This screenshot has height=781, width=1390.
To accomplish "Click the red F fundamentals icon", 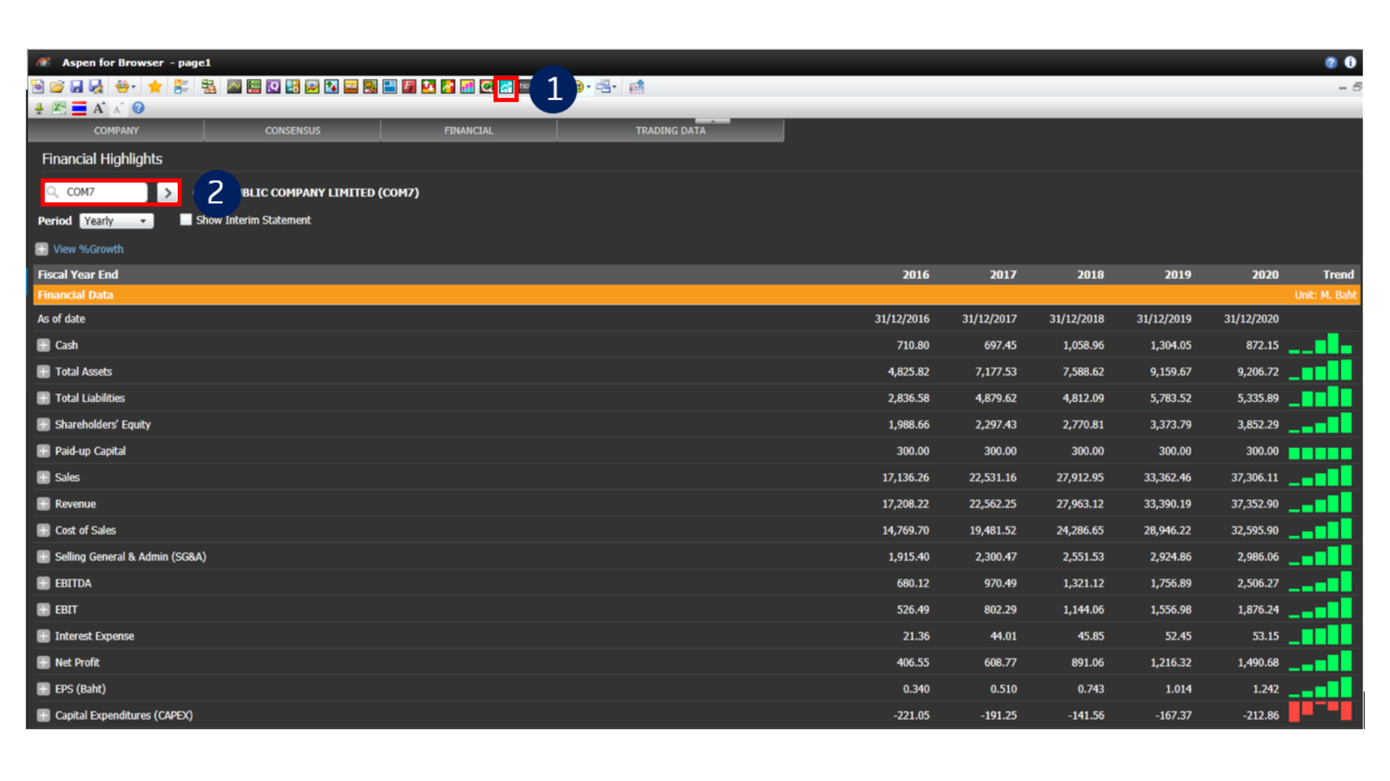I will [409, 88].
